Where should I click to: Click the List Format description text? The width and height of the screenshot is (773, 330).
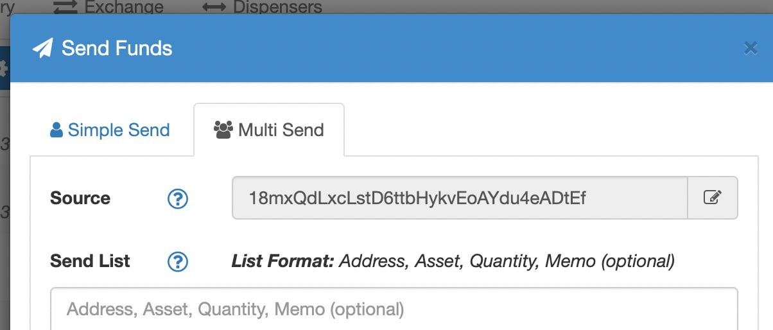point(453,262)
